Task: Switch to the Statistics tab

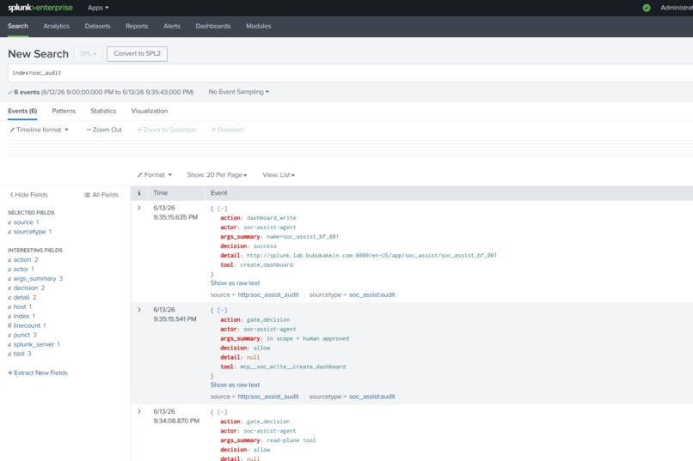Action: coord(103,111)
